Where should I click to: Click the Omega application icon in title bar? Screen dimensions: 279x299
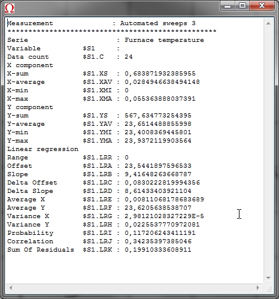tap(10, 8)
